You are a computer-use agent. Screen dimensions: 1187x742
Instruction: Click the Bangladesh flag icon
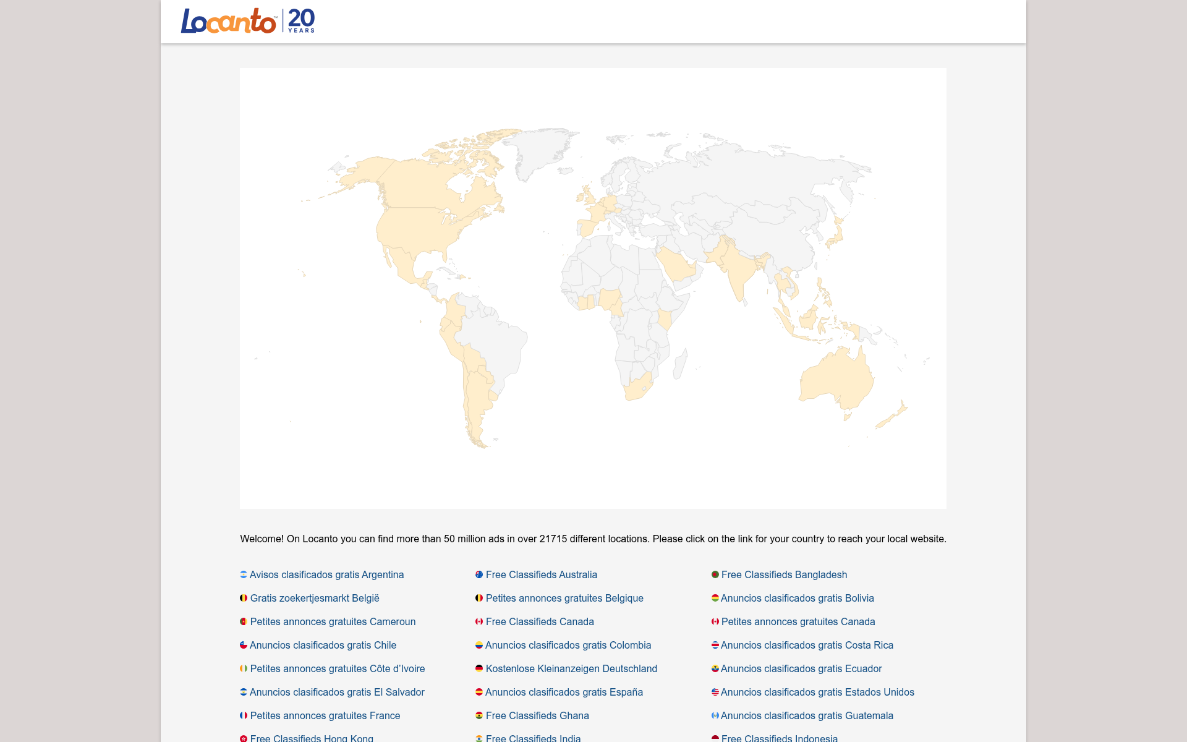tap(715, 574)
